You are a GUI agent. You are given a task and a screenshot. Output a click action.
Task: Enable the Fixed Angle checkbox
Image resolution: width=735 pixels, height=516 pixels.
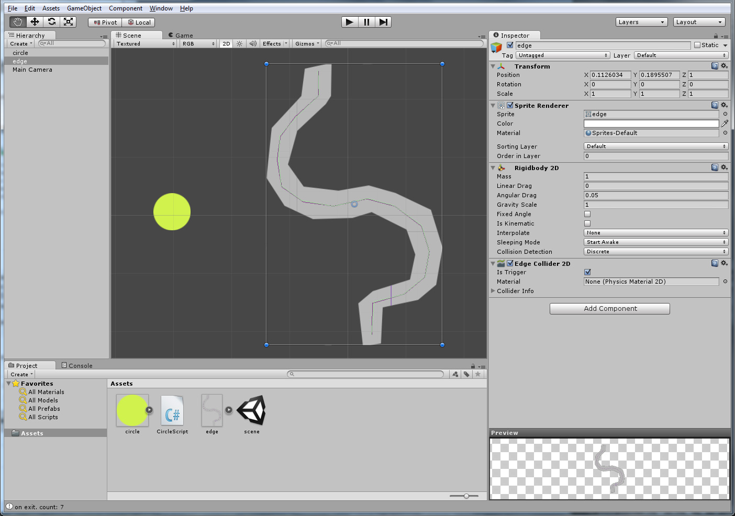coord(587,214)
